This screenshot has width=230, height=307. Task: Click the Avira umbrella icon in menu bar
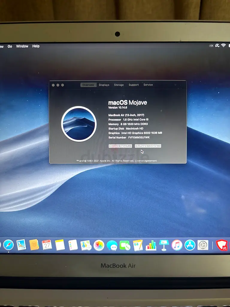point(217,46)
